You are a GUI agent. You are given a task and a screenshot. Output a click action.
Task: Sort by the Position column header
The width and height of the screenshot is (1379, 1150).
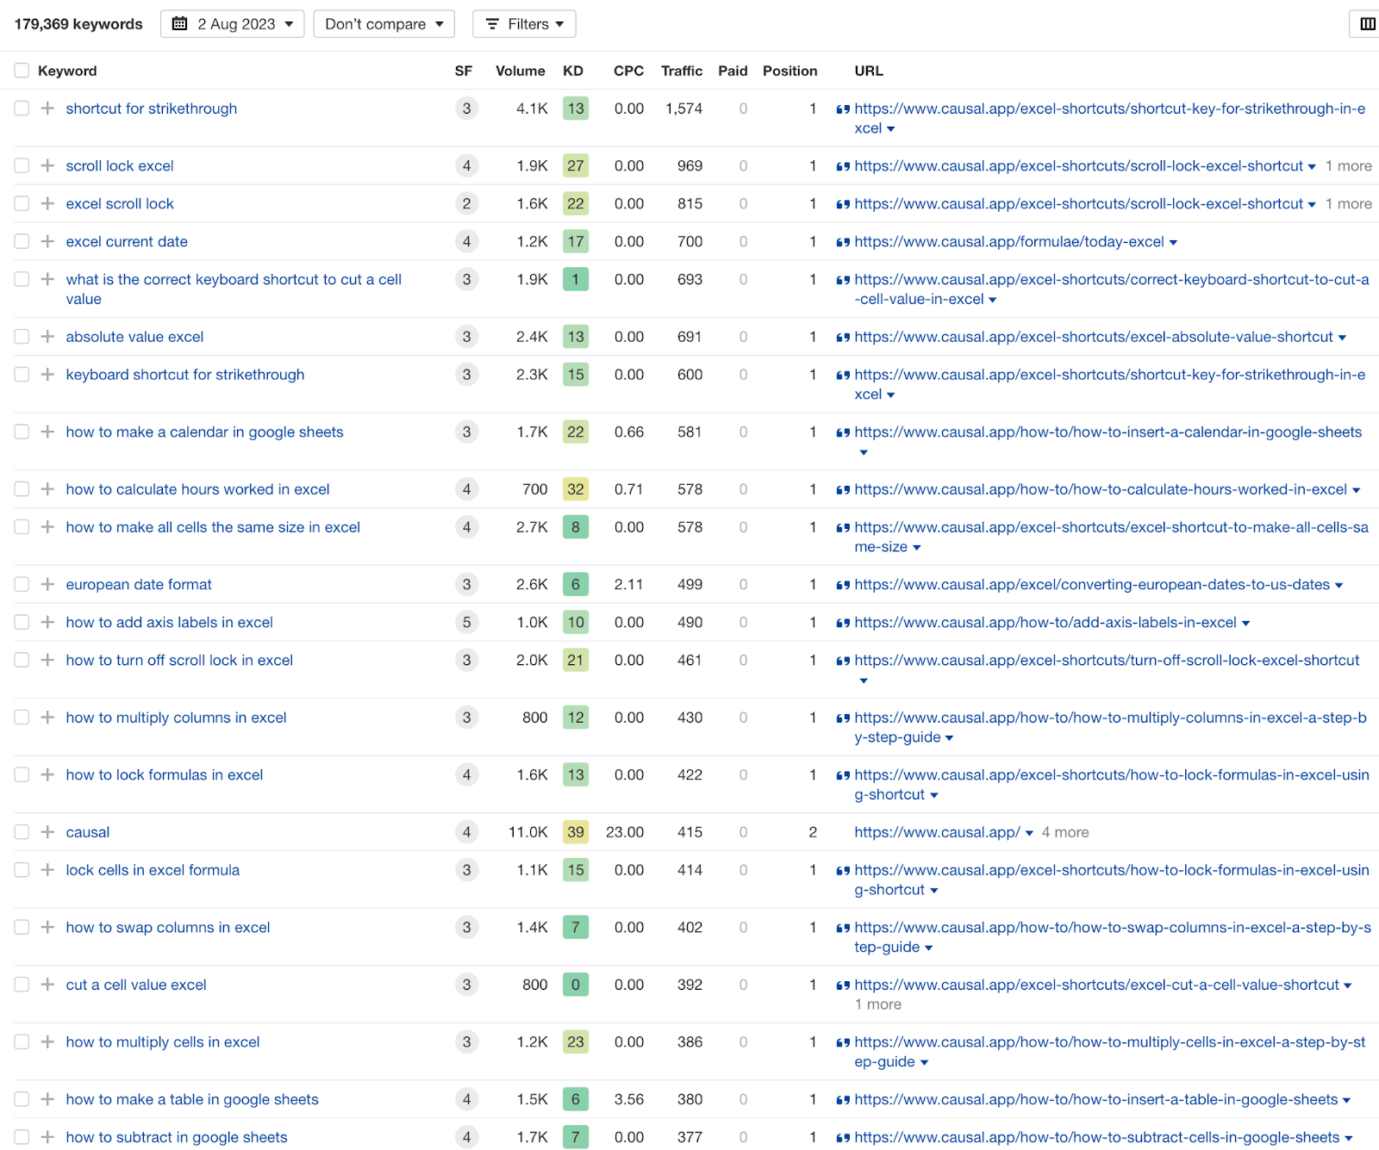tap(789, 71)
